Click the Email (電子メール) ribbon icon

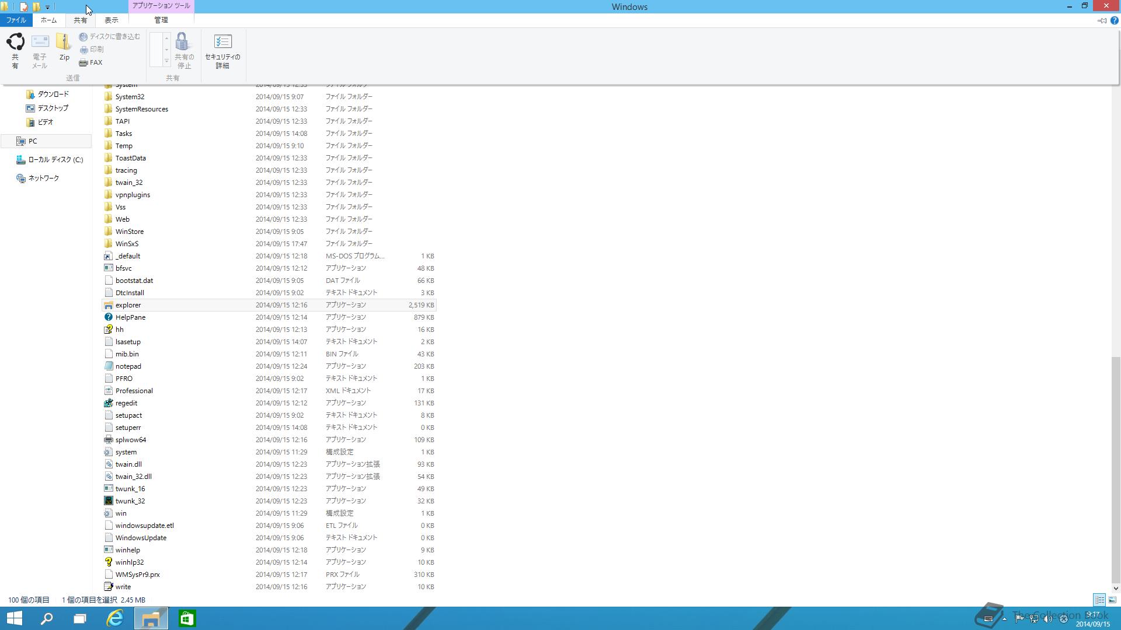point(40,51)
